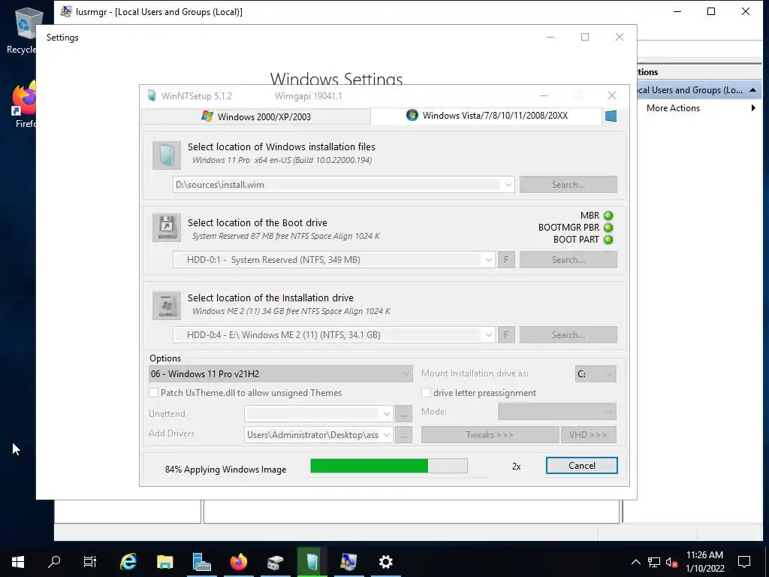Open Task View on the taskbar
This screenshot has width=769, height=577.
(x=90, y=562)
